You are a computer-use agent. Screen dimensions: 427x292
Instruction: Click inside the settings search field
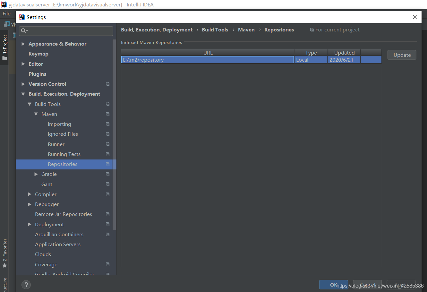(66, 31)
